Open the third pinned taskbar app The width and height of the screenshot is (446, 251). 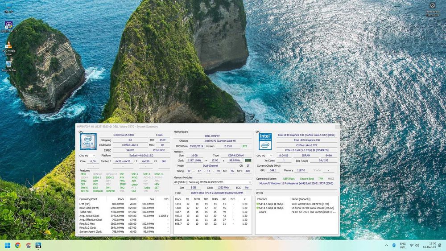point(28,245)
